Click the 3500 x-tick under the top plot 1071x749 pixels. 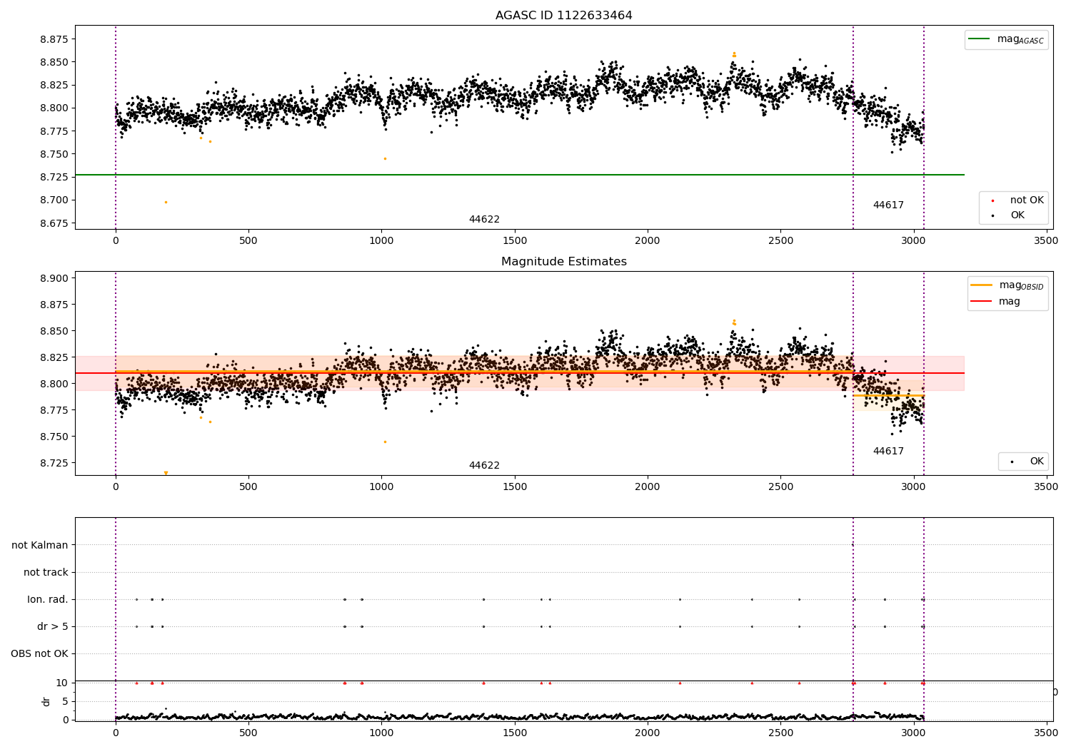(1047, 241)
